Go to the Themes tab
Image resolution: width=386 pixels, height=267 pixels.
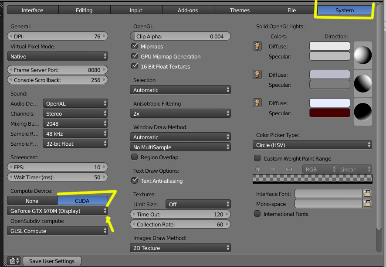pos(240,10)
